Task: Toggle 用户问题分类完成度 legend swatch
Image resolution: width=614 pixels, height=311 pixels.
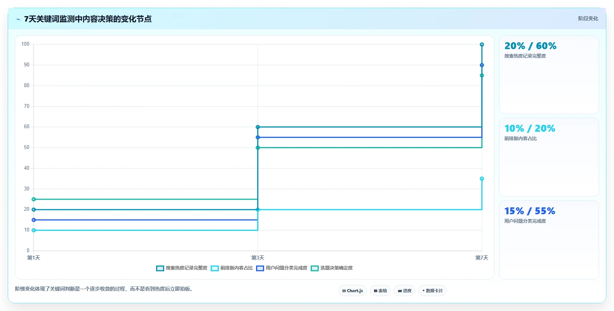Action: 260,268
